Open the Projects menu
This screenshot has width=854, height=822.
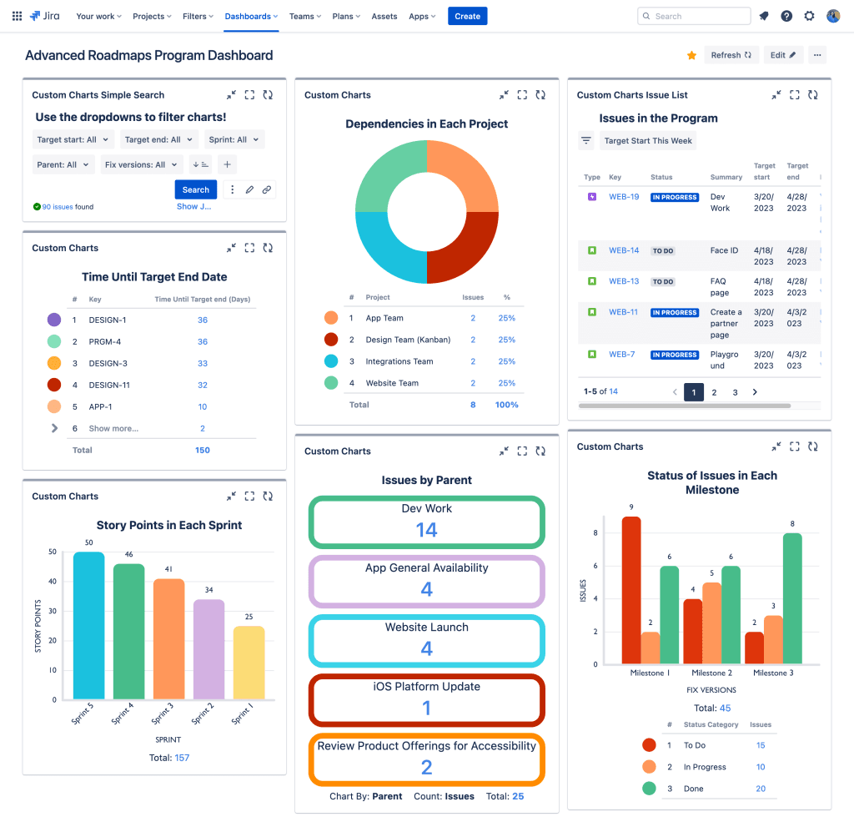[x=151, y=15]
